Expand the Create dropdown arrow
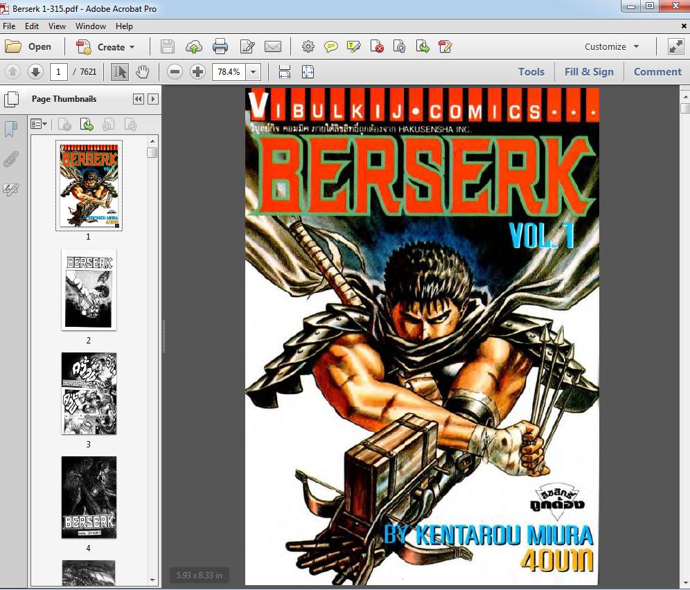690x590 pixels. coord(132,46)
